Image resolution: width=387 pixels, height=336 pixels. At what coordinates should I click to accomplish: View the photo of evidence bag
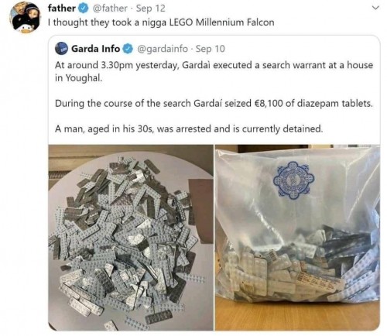tap(297, 238)
